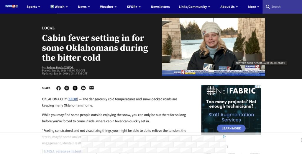Share article via email icon
This screenshot has height=154, width=302.
tap(91, 88)
